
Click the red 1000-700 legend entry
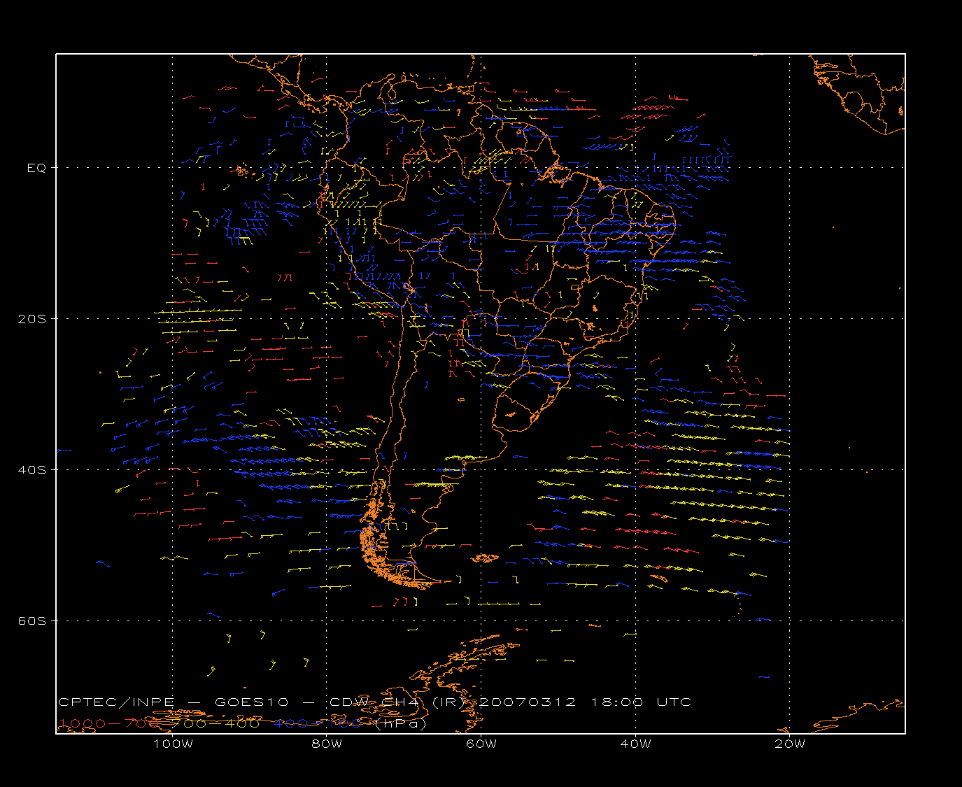[108, 723]
